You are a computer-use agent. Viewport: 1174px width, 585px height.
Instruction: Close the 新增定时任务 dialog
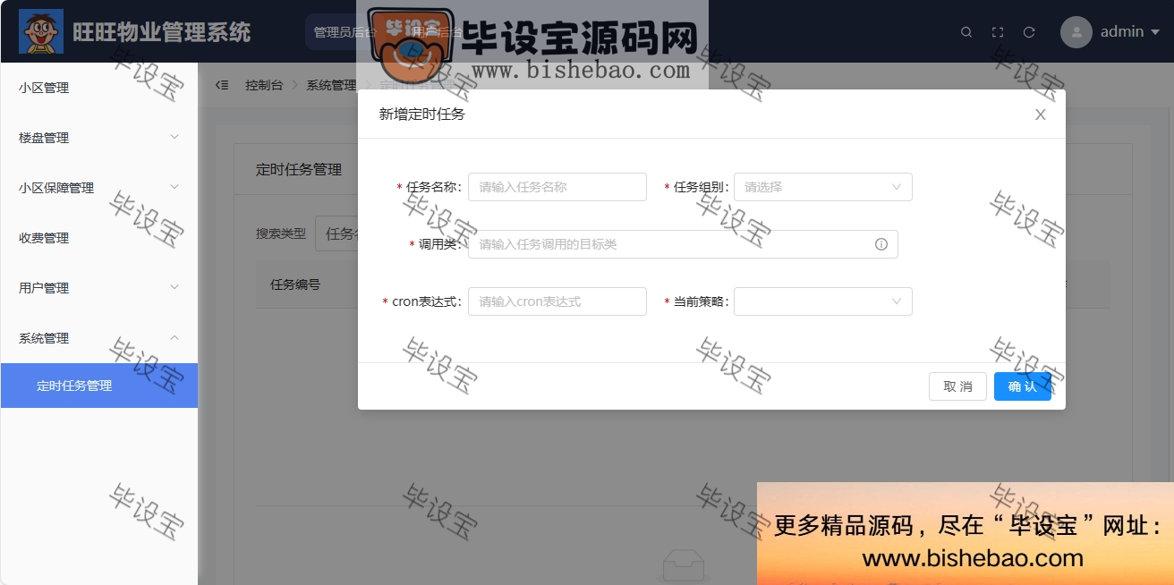pos(1040,114)
